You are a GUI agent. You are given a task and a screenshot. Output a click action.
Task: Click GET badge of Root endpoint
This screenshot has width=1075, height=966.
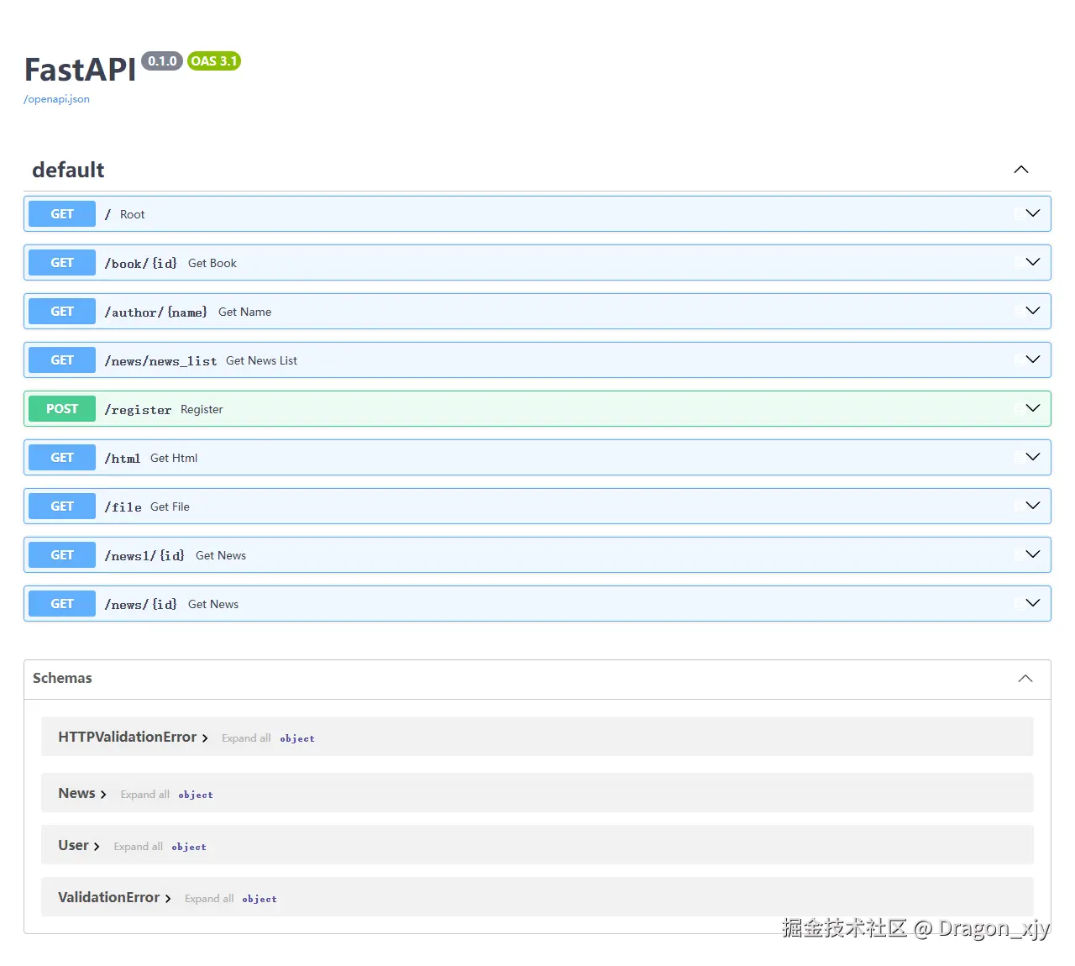(62, 214)
